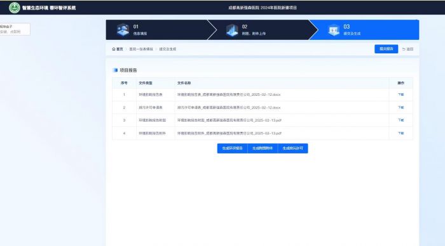Image resolution: width=445 pixels, height=246 pixels.
Task: Click the blue 提交报告 button
Action: pyautogui.click(x=387, y=49)
